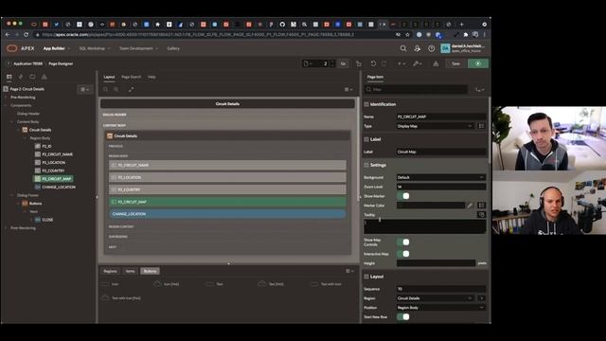Toggle the Interactive Map switch
This screenshot has width=606, height=341.
(x=403, y=254)
